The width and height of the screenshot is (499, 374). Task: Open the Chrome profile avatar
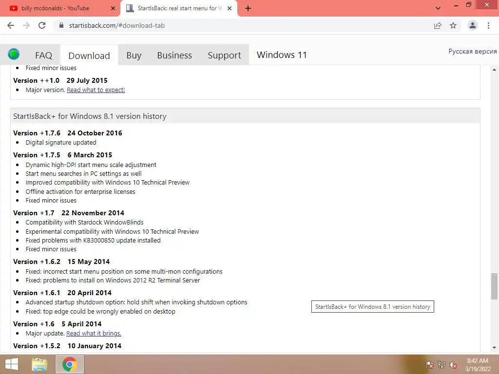coord(473,25)
